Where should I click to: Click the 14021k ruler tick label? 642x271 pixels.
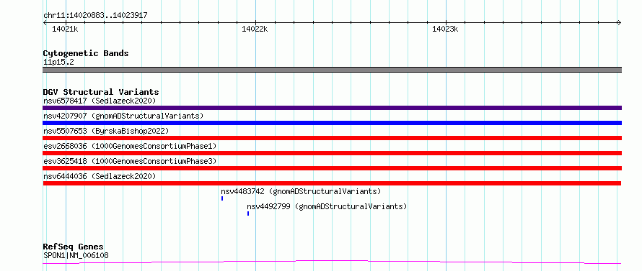click(65, 29)
